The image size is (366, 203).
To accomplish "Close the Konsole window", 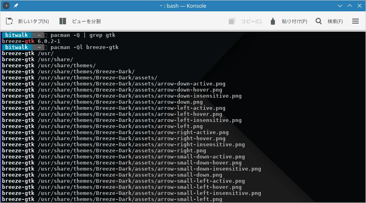I will [360, 6].
